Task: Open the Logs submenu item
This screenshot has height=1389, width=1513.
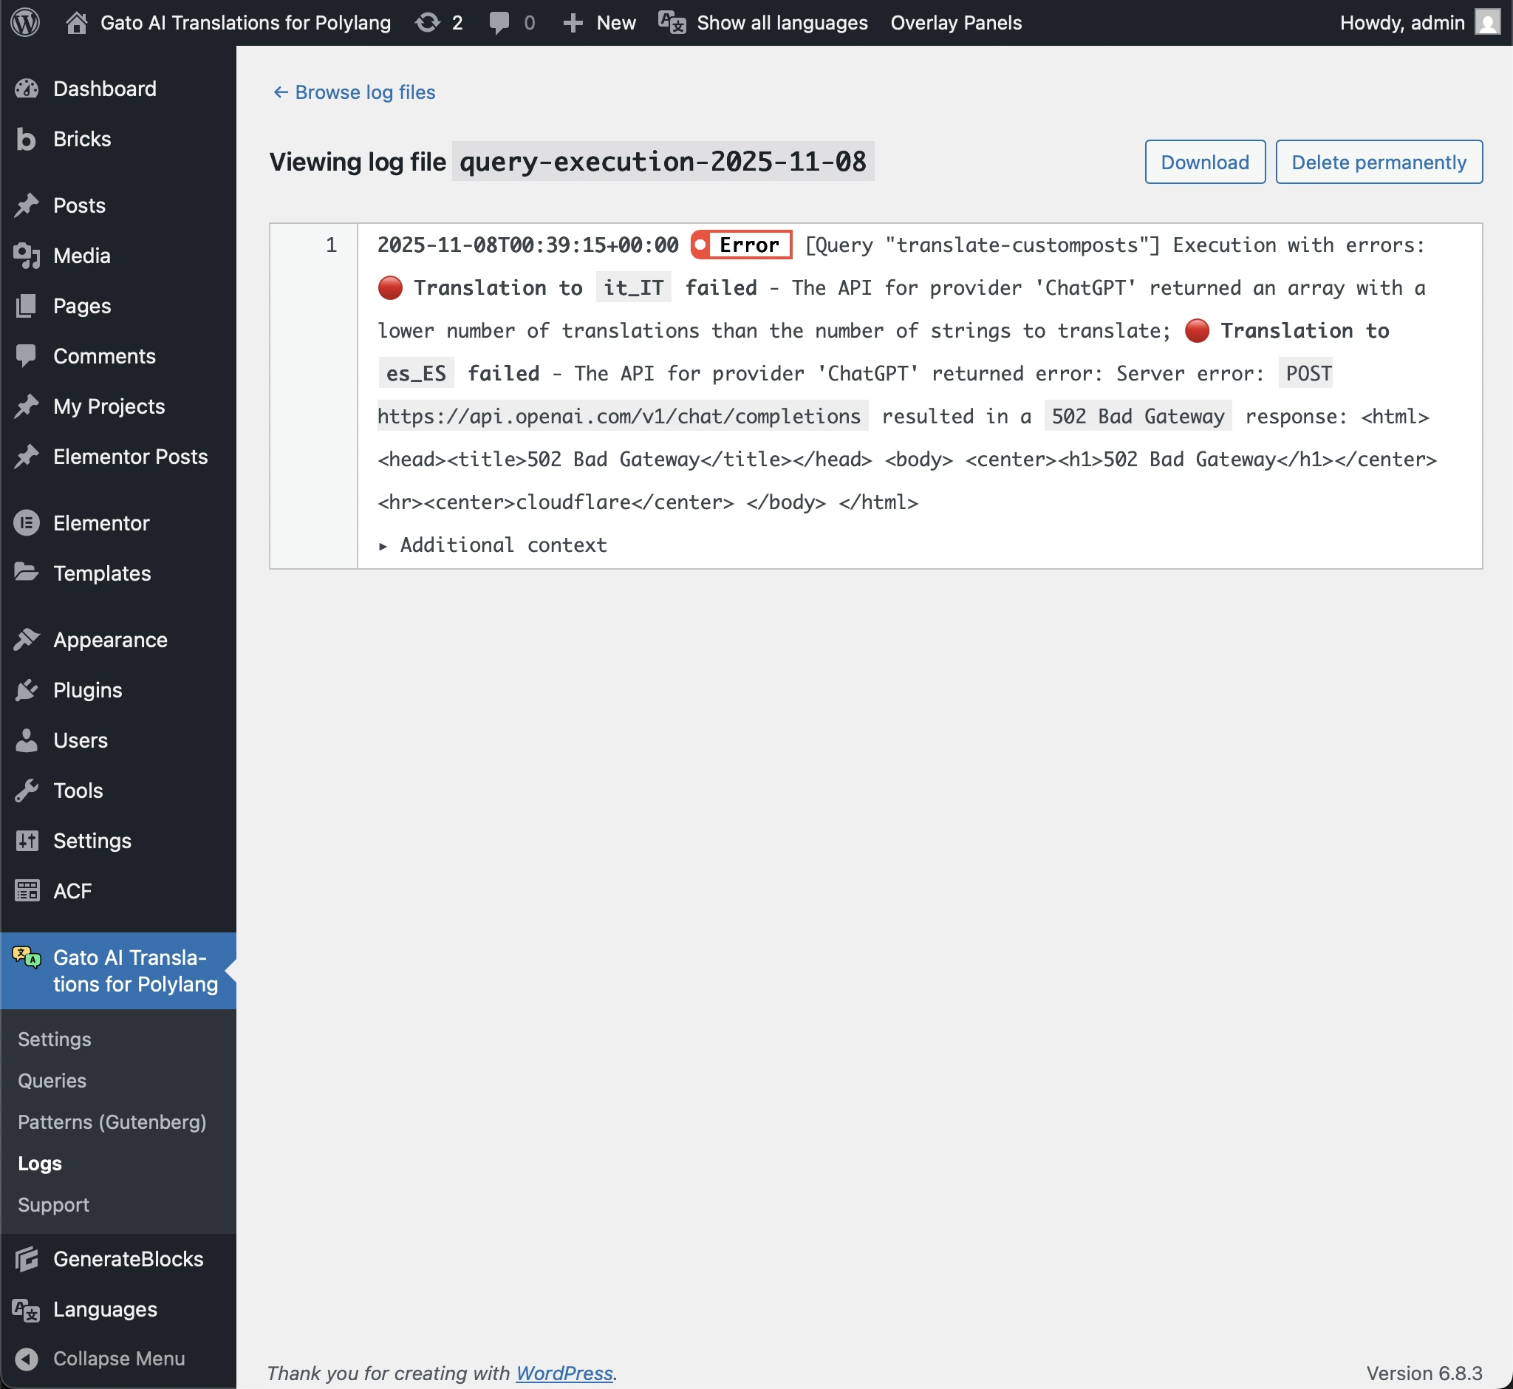Action: tap(39, 1163)
